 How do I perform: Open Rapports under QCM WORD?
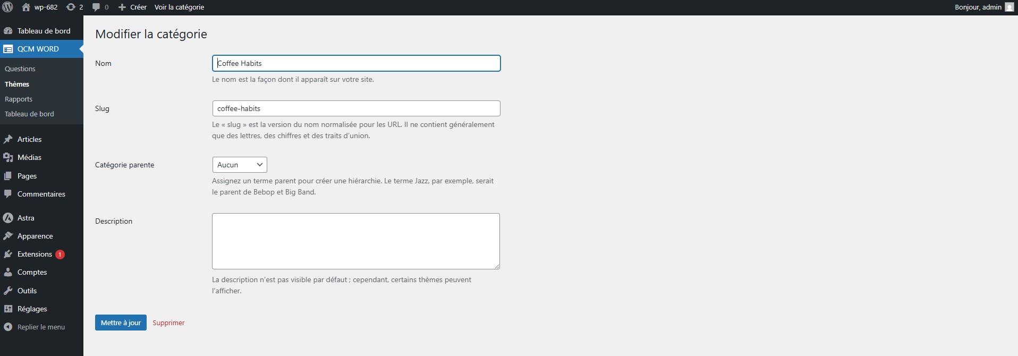(x=19, y=99)
